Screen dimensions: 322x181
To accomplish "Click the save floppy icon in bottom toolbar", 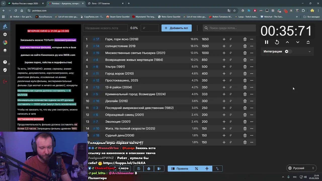I will coord(139,169).
